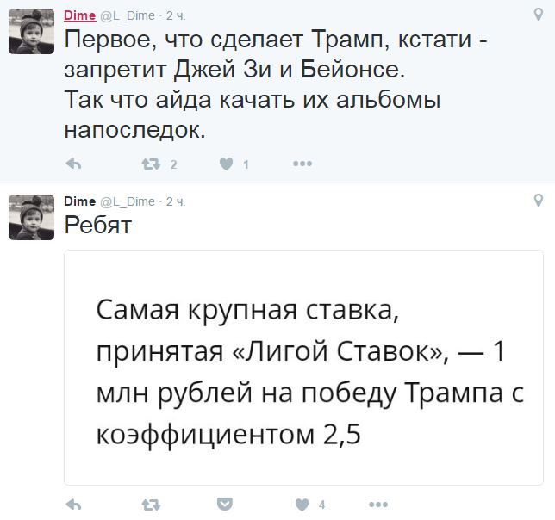Click the Dime name on the 'Ребят' tweet

click(x=80, y=201)
